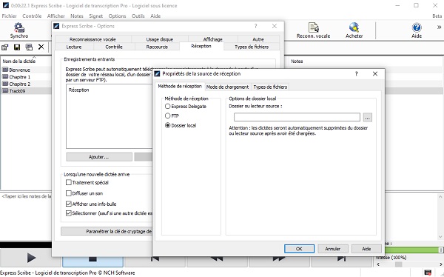Open the Contrôle menu
The image size is (444, 277).
[x=32, y=16]
